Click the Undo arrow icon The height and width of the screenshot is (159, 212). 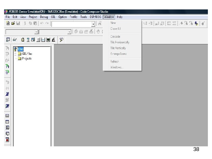click(42, 23)
